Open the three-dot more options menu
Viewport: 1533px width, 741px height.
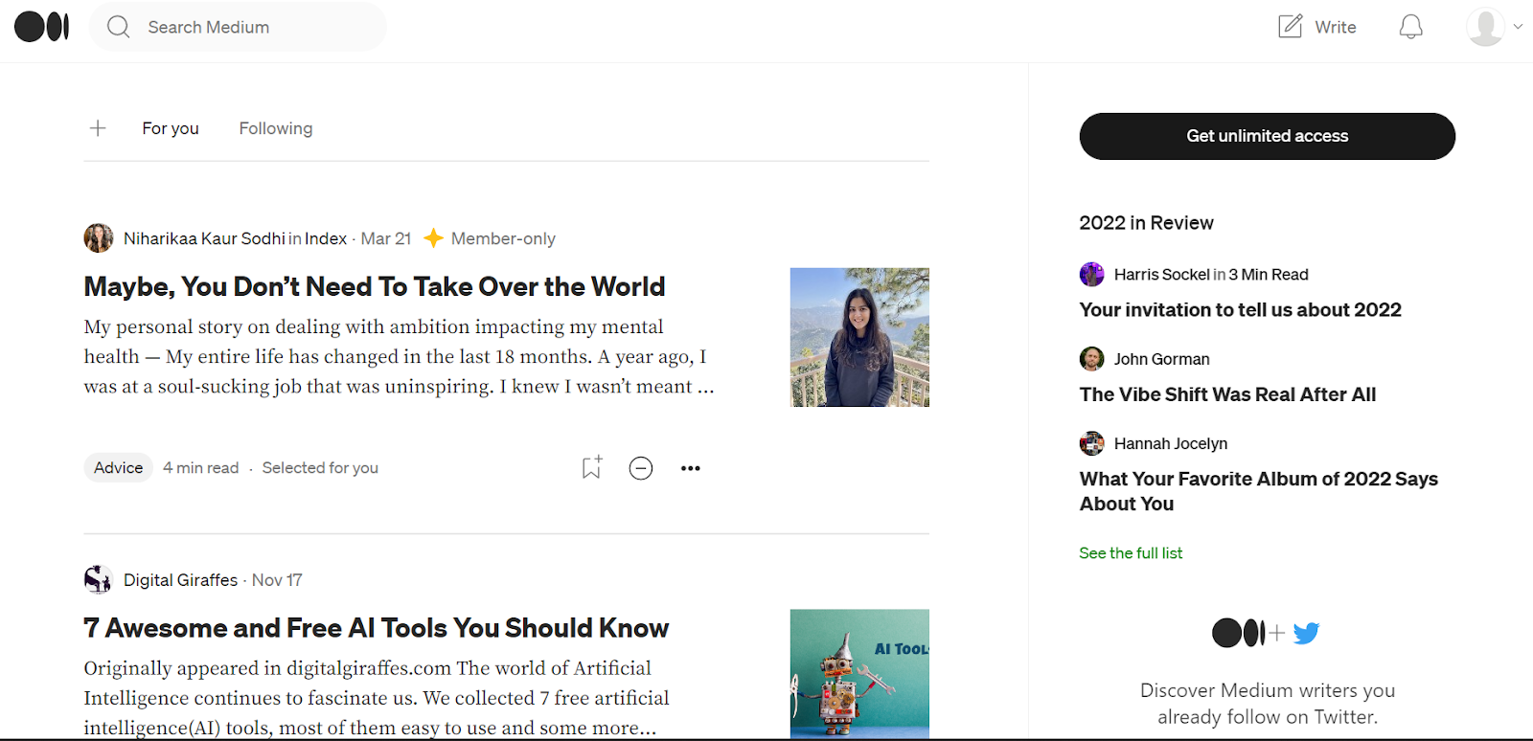(691, 468)
